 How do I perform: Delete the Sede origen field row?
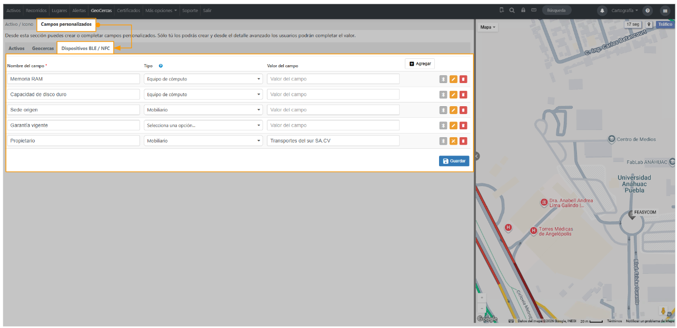pos(463,110)
